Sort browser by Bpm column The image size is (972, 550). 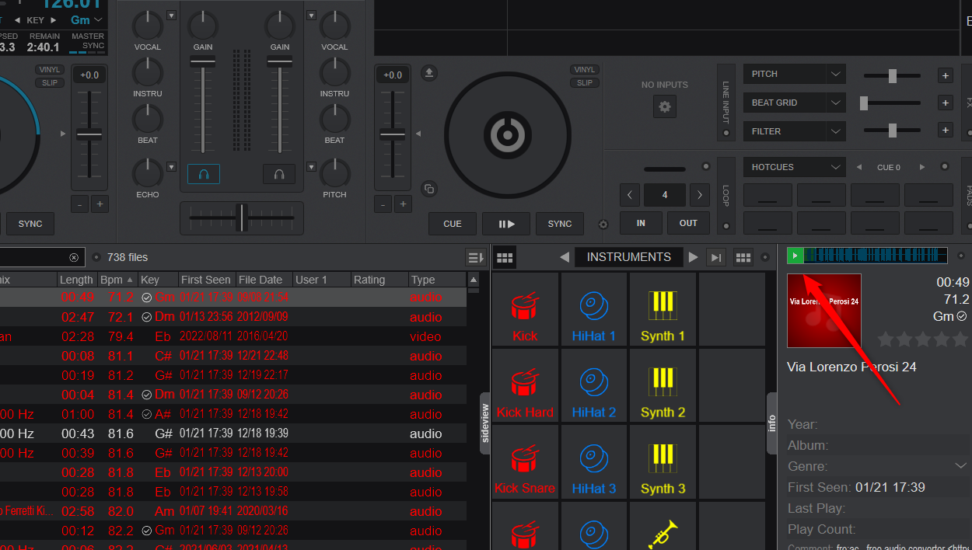[118, 280]
